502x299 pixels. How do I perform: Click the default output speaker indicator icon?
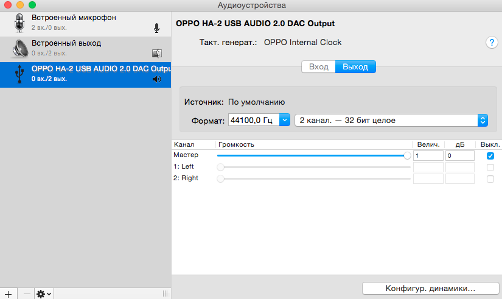156,79
